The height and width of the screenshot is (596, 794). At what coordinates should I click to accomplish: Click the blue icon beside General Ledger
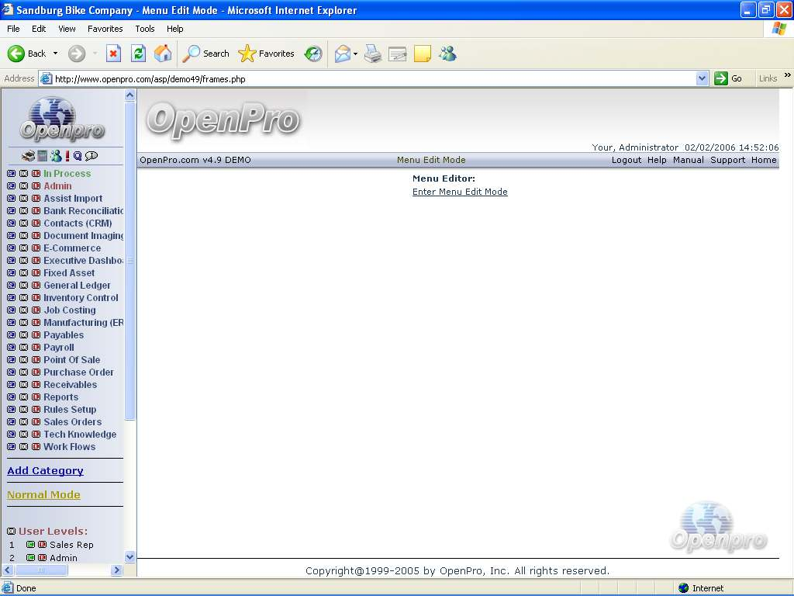[11, 286]
